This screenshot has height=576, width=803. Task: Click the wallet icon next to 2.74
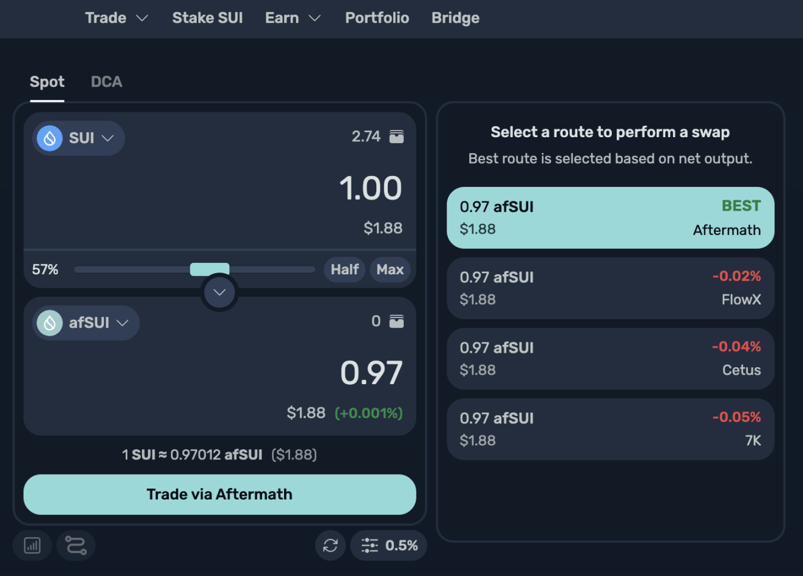(396, 137)
